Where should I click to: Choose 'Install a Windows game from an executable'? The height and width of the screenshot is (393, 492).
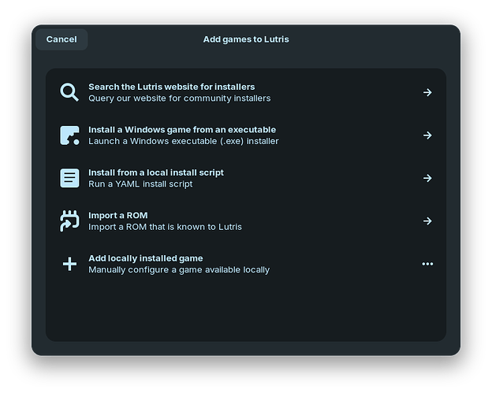pyautogui.click(x=181, y=129)
